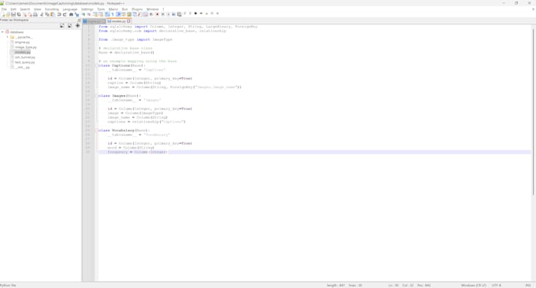Click the New file toolbar icon
Image resolution: width=536 pixels, height=288 pixels.
coord(2,14)
